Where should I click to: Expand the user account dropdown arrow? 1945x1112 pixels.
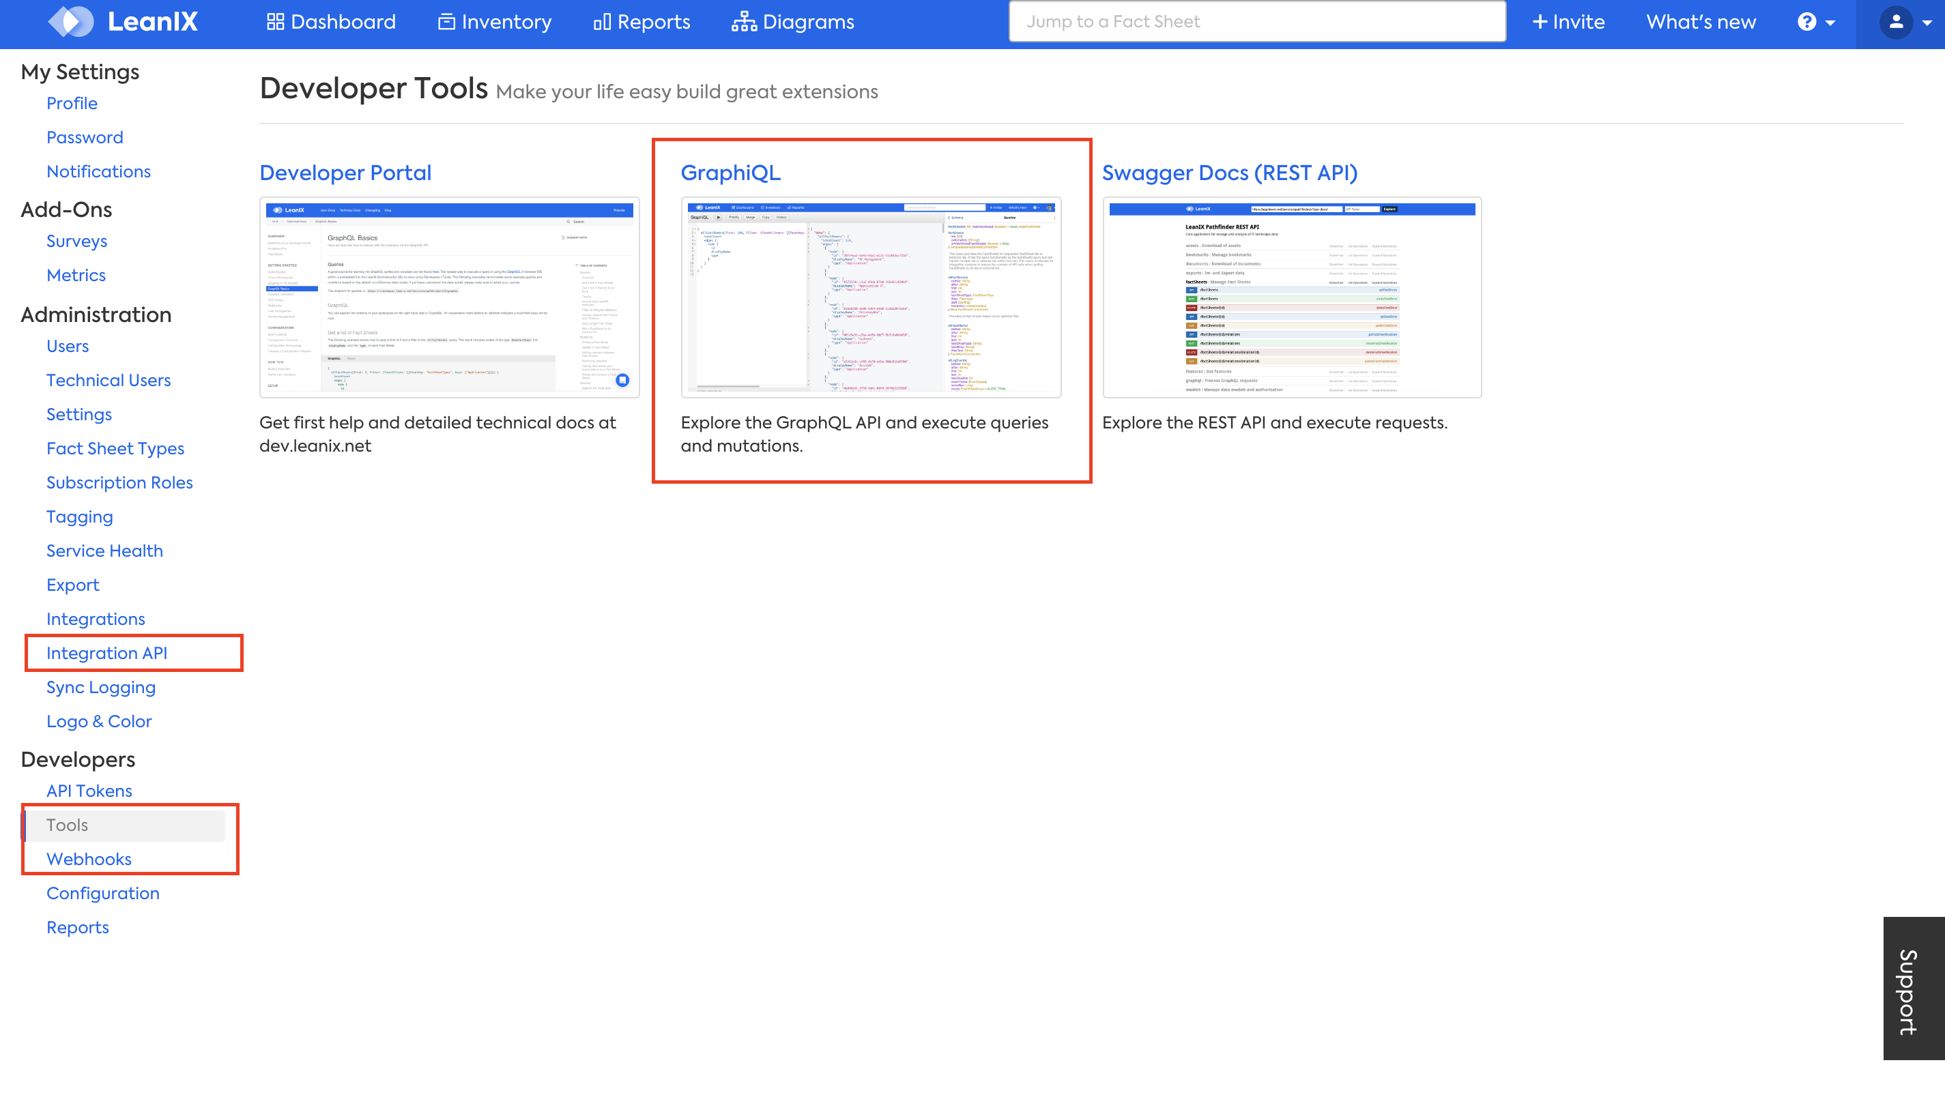click(x=1927, y=23)
